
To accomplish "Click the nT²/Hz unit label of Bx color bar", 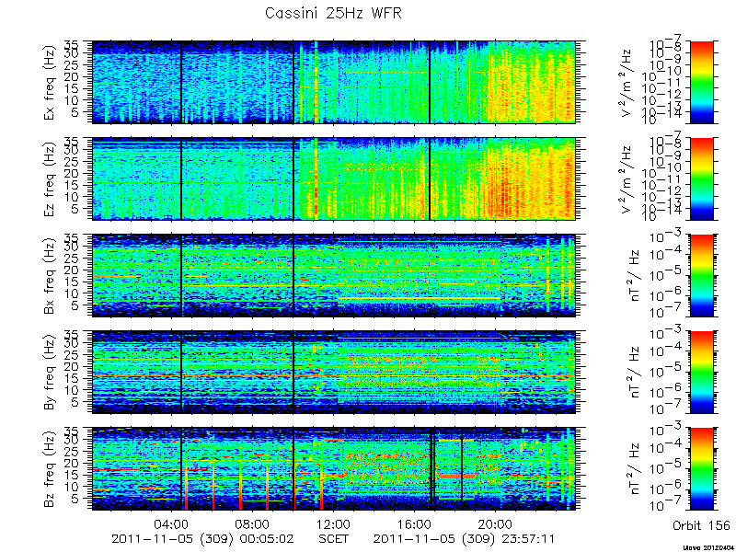I will point(635,277).
